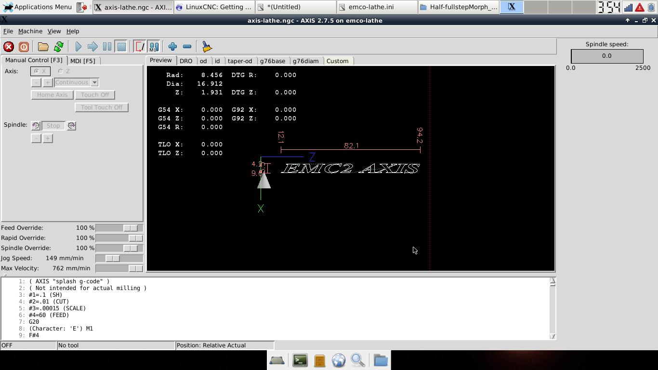658x370 pixels.
Task: Click the red warning tray icon
Action: pyautogui.click(x=640, y=7)
